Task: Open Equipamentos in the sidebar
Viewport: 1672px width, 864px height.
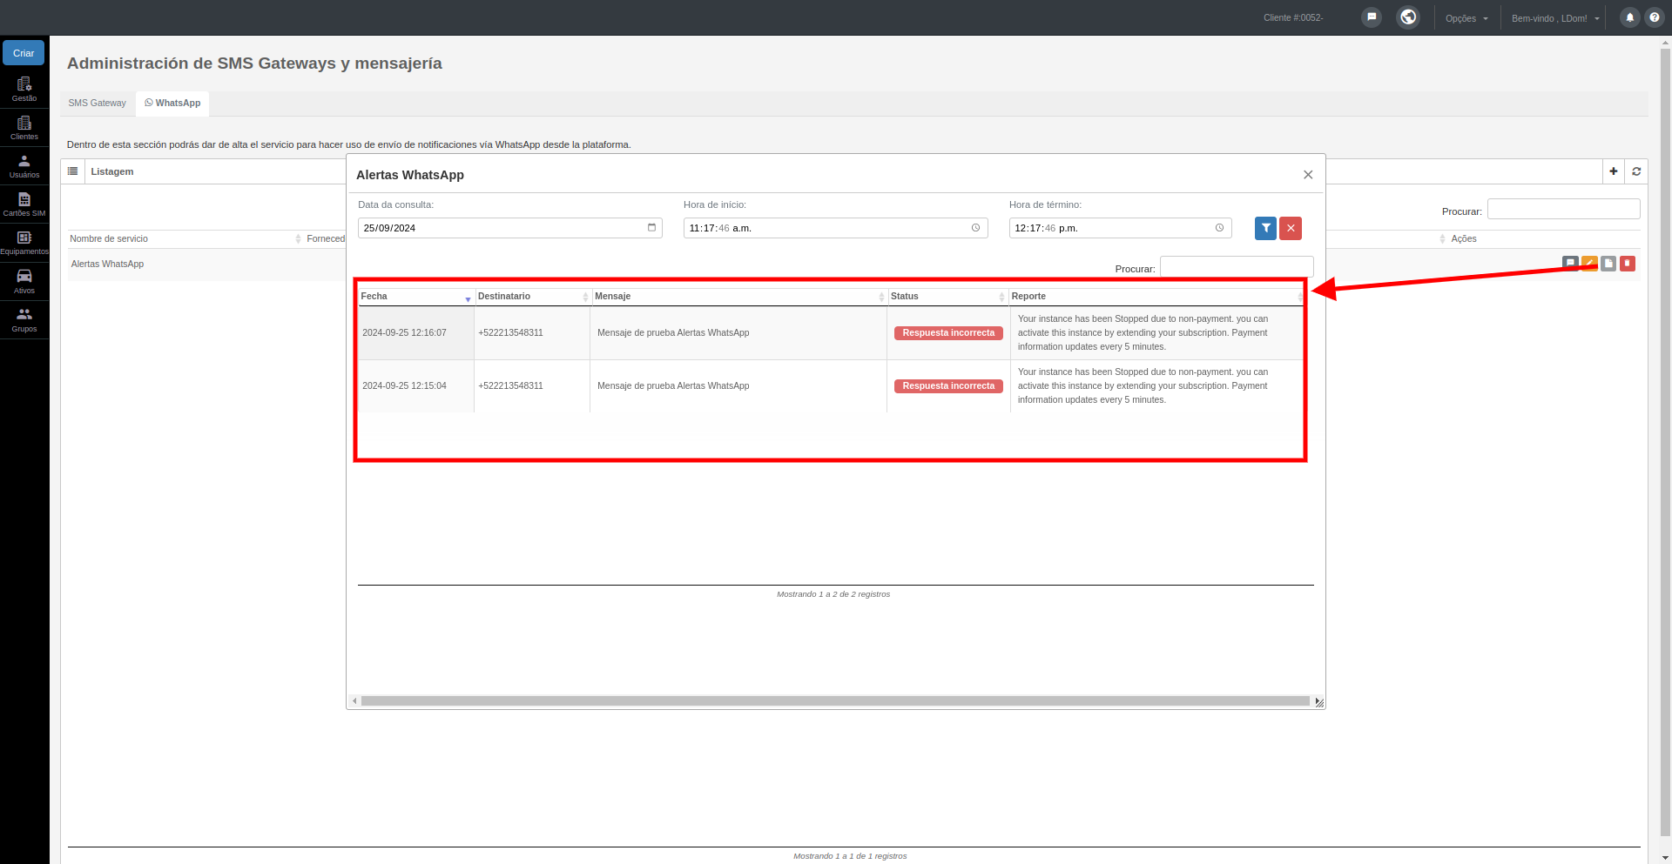Action: [x=24, y=242]
